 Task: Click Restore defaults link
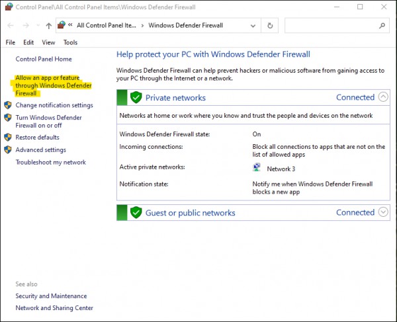click(x=37, y=137)
